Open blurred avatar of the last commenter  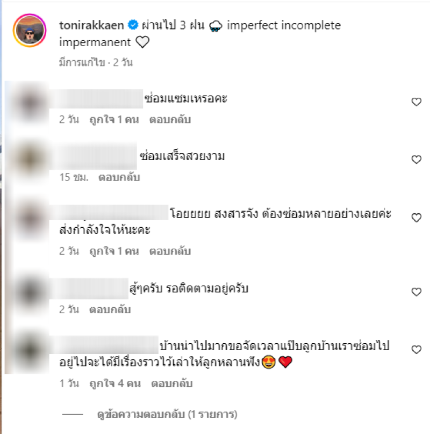click(30, 350)
